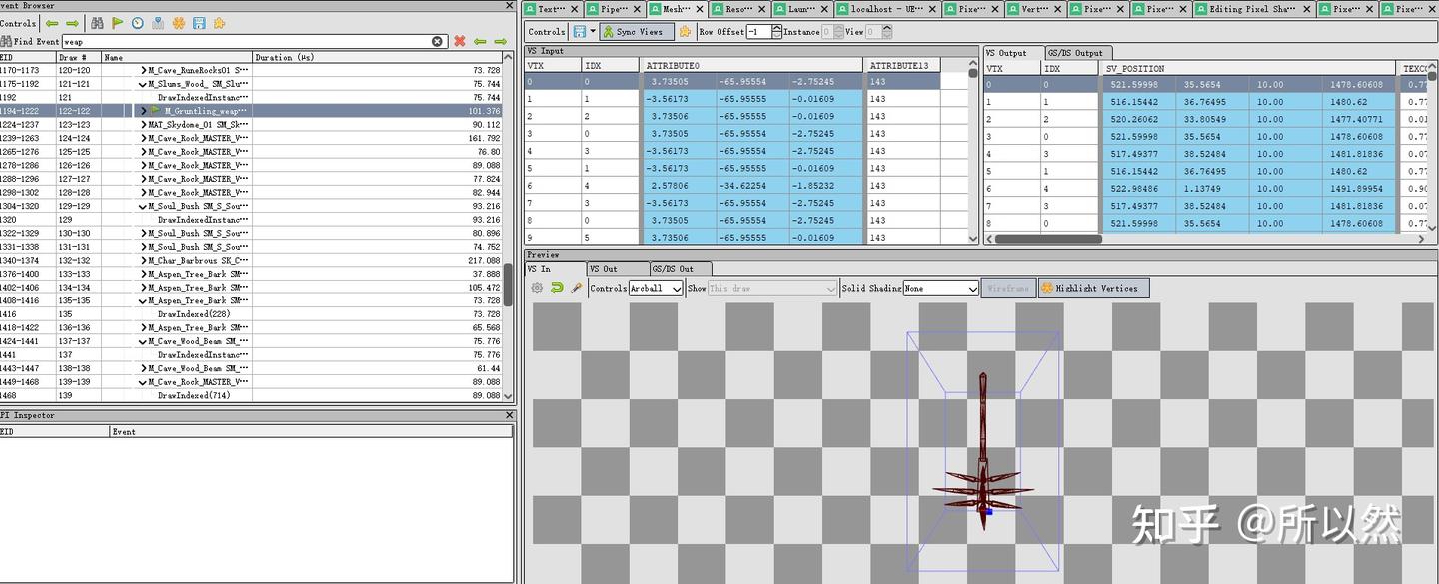Click the bookmark flag icon in Event Browser

[118, 22]
